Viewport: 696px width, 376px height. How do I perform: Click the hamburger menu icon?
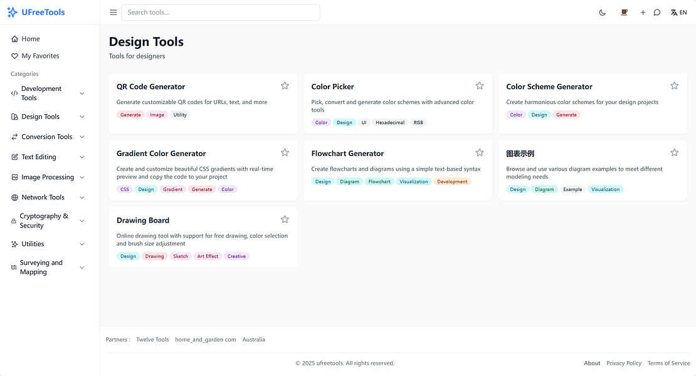tap(113, 12)
